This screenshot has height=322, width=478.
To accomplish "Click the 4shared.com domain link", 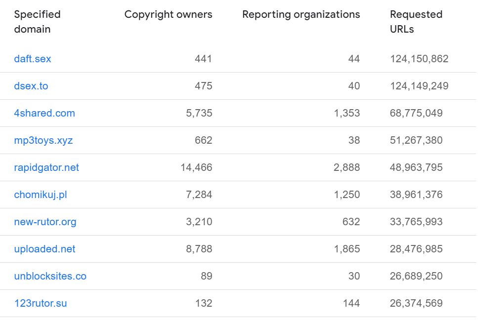I will 44,113.
